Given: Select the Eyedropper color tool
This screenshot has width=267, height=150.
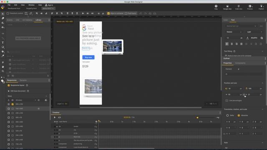Looking at the screenshot, I should tap(3, 56).
